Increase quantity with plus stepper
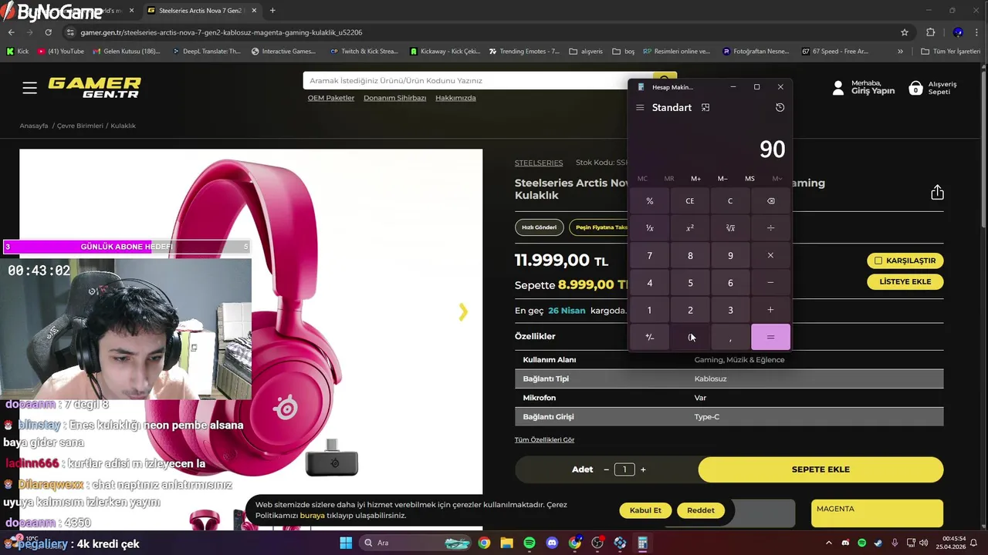The image size is (988, 555). pyautogui.click(x=643, y=469)
